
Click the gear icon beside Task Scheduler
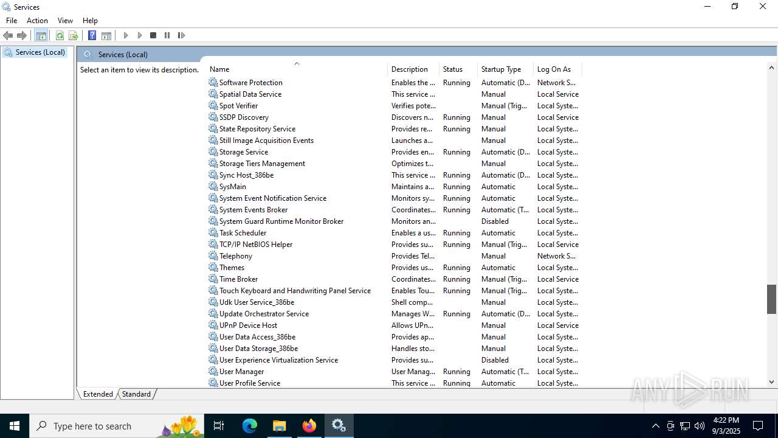coord(213,233)
